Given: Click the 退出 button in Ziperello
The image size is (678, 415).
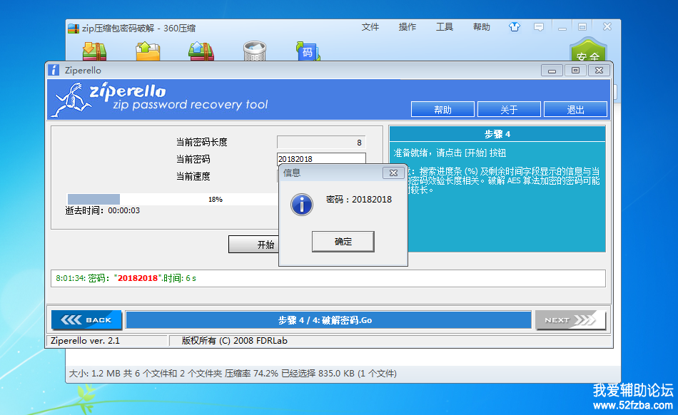Looking at the screenshot, I should [575, 110].
